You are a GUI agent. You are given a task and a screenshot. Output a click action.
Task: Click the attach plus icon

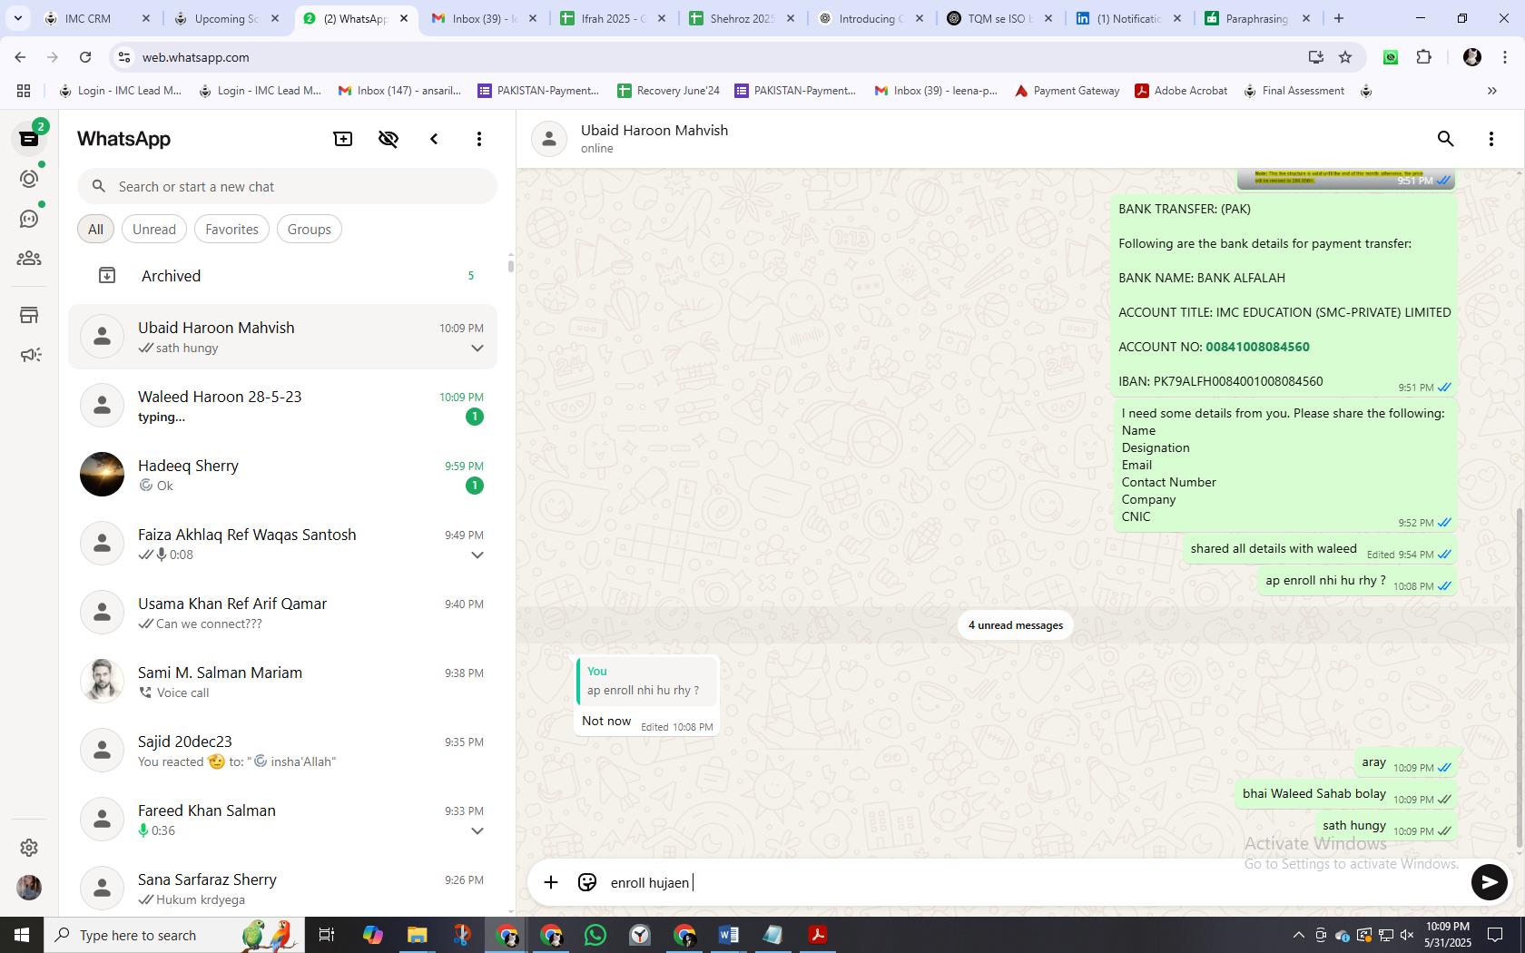pos(551,882)
